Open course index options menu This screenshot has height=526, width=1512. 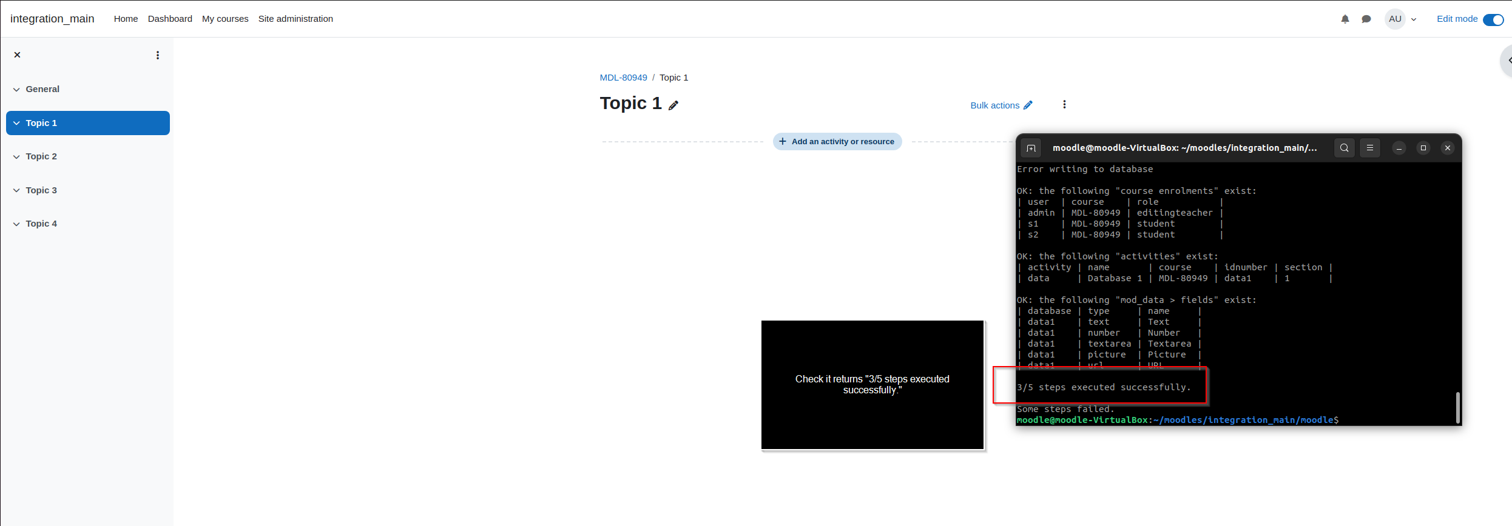click(158, 55)
